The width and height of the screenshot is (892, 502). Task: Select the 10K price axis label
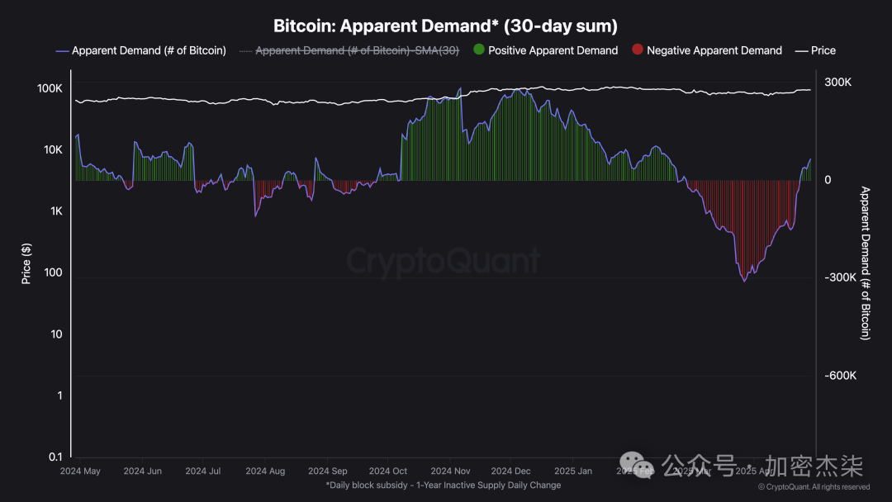[x=53, y=150]
